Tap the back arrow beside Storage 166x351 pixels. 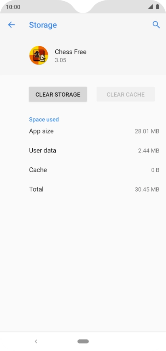11,25
